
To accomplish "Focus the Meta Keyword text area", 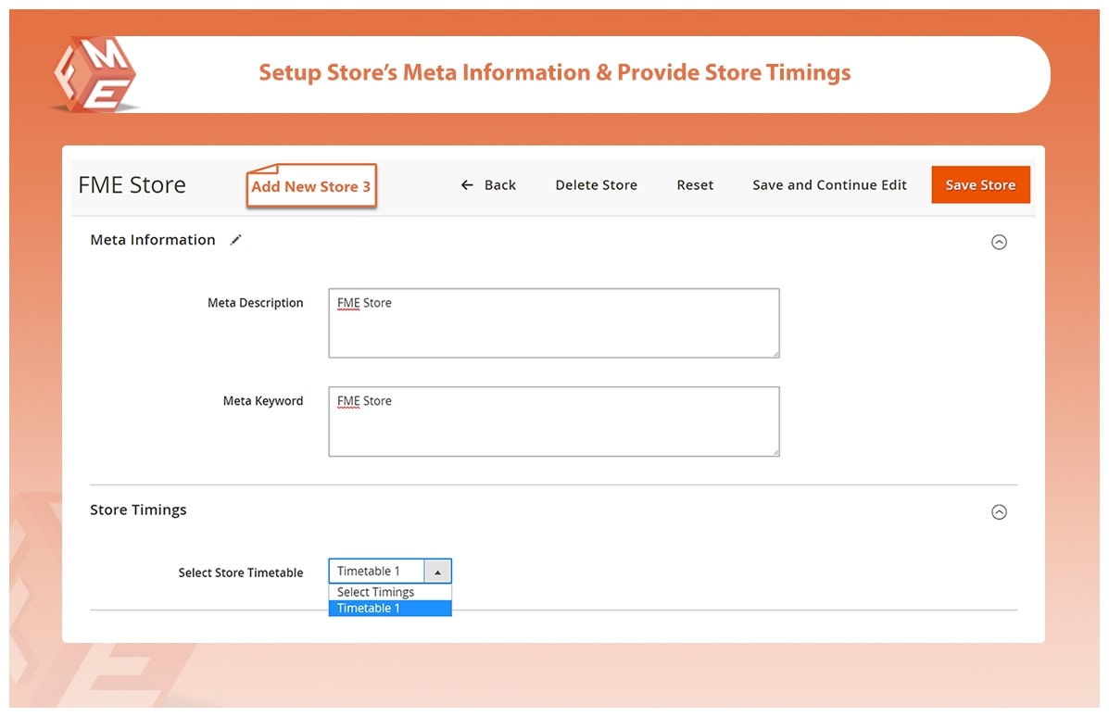I will (x=553, y=421).
